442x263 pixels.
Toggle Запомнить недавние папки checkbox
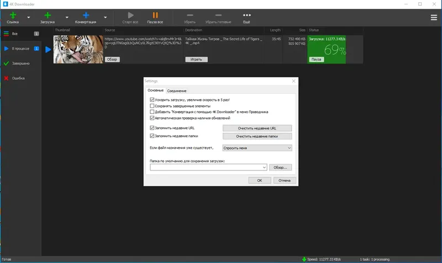point(152,136)
